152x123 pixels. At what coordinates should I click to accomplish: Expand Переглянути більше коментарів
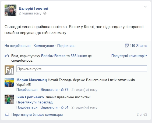click(x=37, y=115)
